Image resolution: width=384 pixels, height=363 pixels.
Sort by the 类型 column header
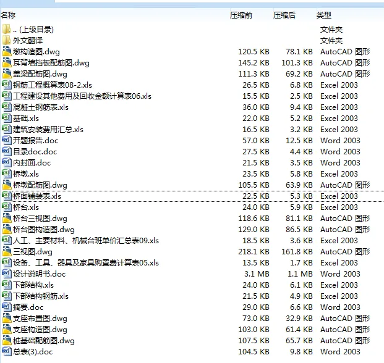[x=324, y=15]
